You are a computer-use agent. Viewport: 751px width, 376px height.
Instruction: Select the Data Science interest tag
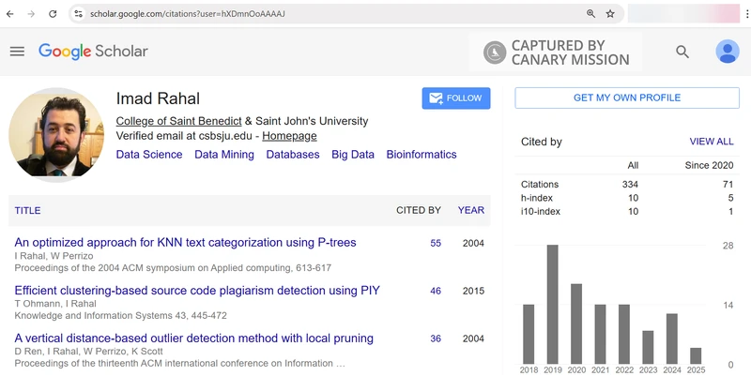[149, 155]
